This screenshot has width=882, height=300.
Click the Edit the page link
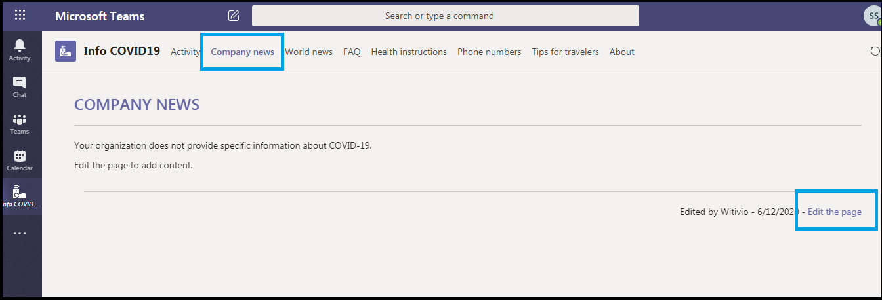tap(835, 212)
